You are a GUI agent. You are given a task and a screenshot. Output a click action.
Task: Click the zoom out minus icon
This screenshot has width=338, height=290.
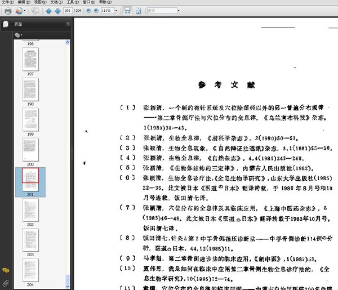pos(88,11)
